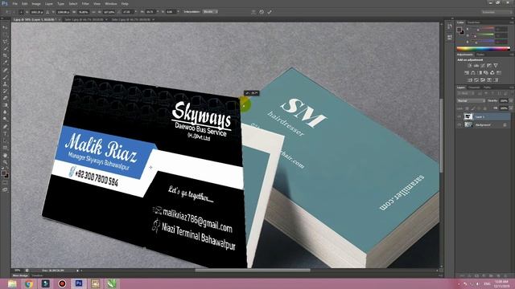
Task: Open the Layers panel flyout menu
Action: (512, 88)
